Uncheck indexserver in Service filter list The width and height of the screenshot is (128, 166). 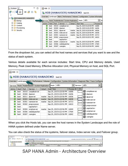[x=84, y=100]
